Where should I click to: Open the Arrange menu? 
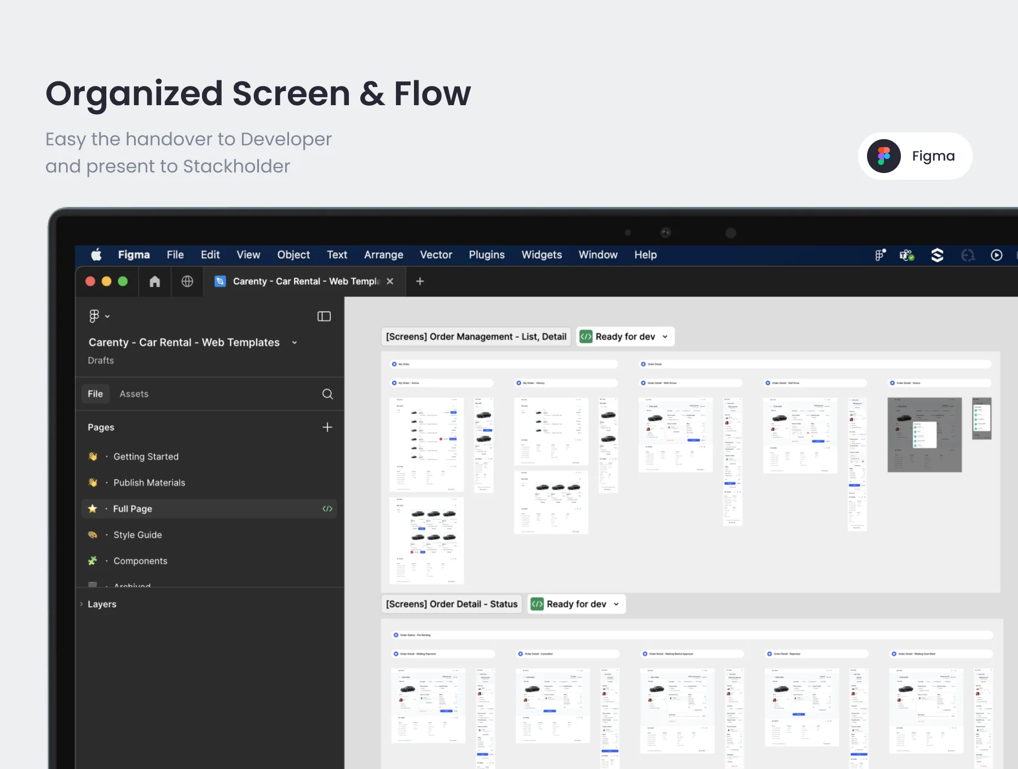pos(383,255)
